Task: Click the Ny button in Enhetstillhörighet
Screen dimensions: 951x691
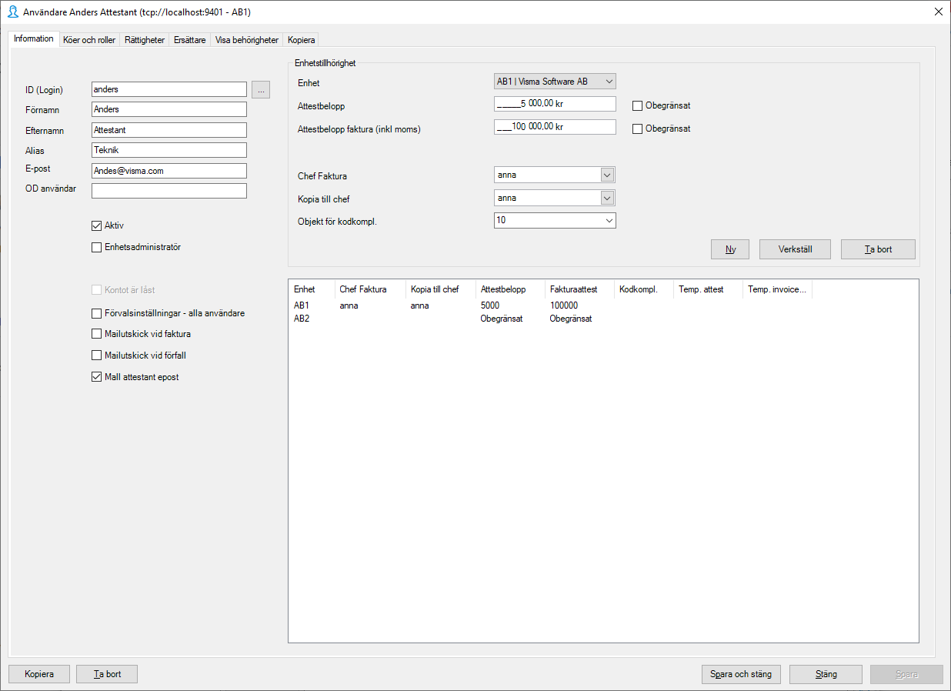Action: [729, 249]
